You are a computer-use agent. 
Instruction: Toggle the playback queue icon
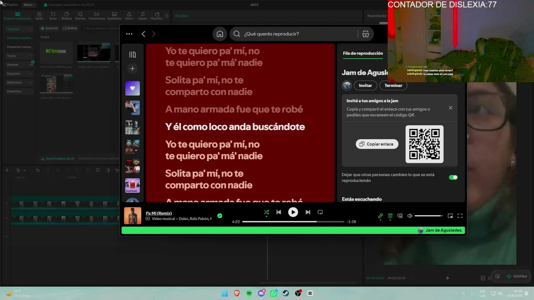pos(390,216)
